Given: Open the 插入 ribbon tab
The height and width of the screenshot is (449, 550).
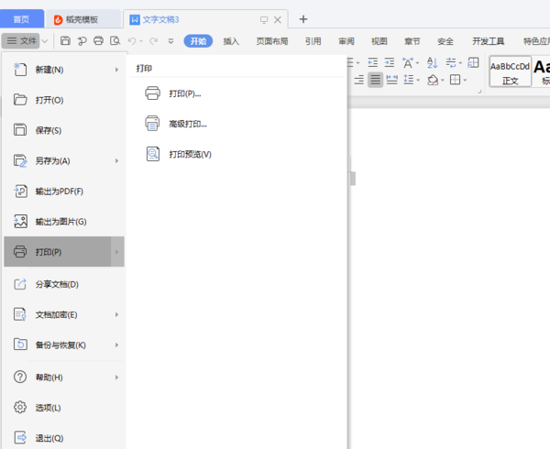Looking at the screenshot, I should click(x=231, y=41).
